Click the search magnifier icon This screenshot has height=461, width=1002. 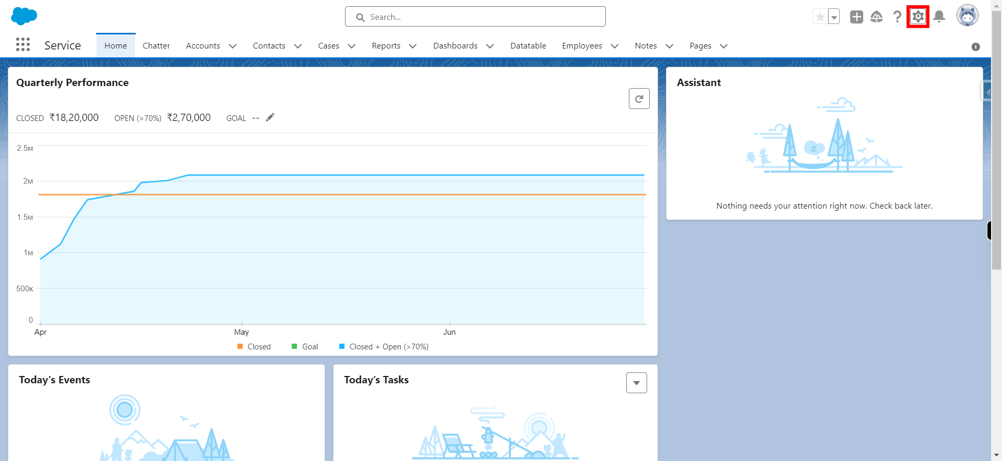click(360, 17)
